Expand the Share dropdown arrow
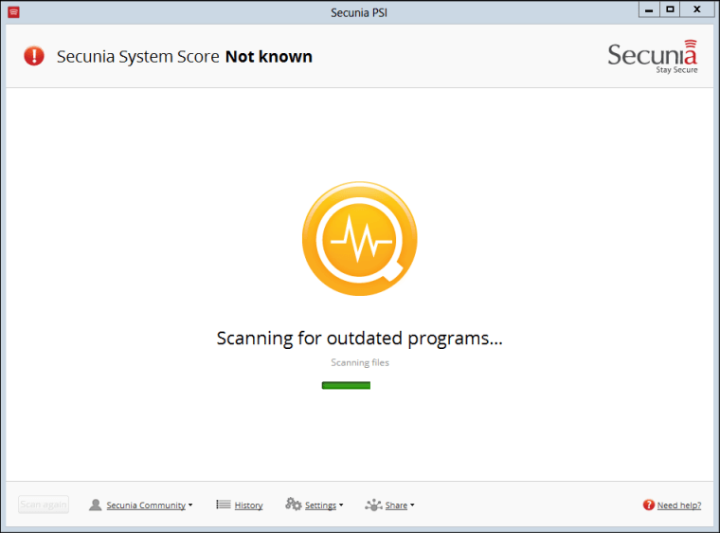Viewport: 720px width, 533px height. tap(412, 505)
